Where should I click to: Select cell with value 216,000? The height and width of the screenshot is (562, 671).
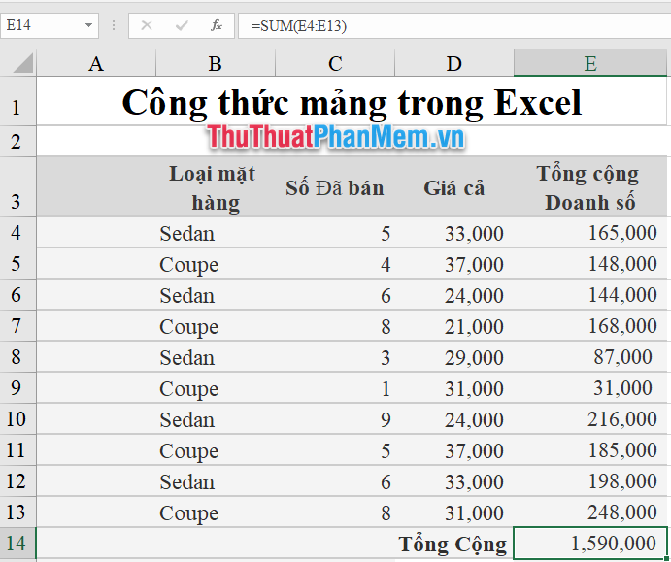point(590,420)
